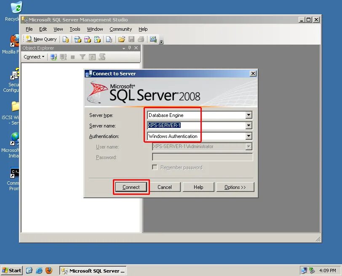Click the Options >> button
Screen dimensions: 342x276
(x=235, y=187)
